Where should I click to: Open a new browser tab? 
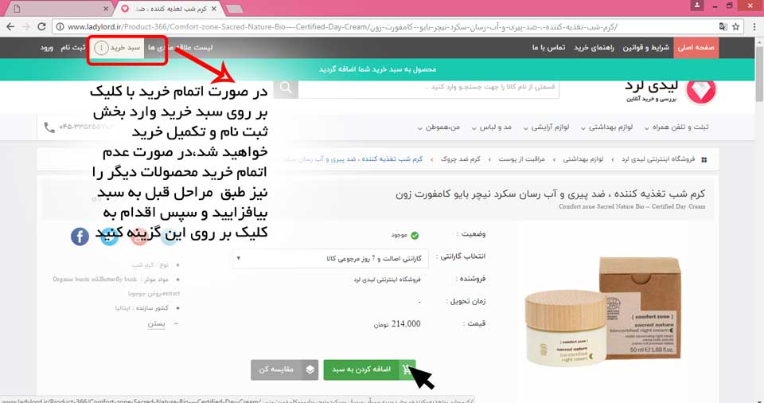234,9
